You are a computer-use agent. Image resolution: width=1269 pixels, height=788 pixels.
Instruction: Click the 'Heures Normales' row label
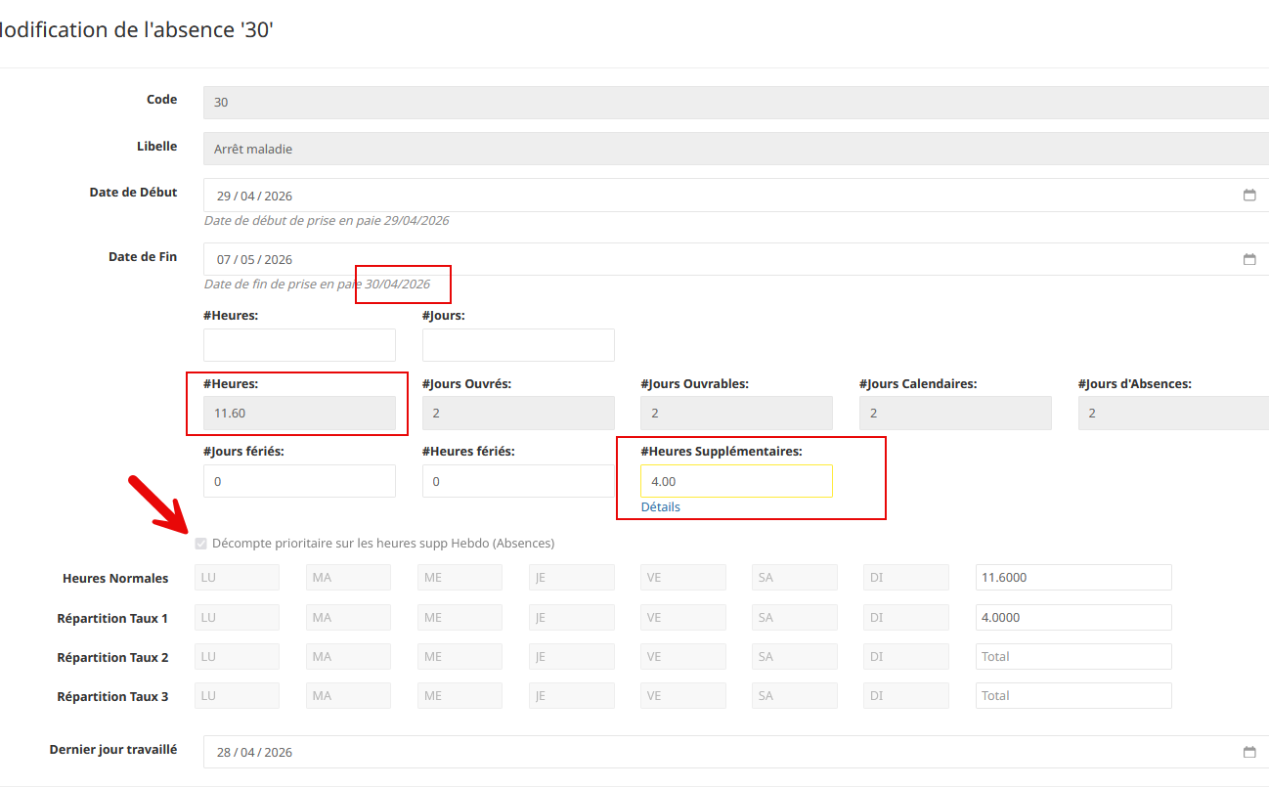click(x=115, y=579)
